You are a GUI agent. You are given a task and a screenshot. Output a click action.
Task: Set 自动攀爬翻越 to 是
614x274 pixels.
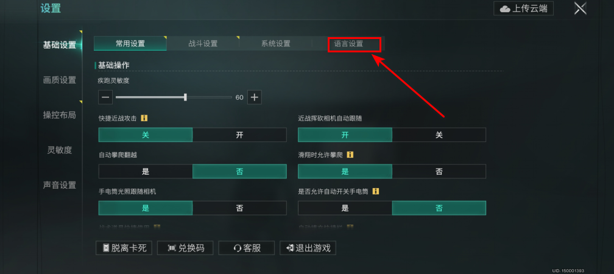pos(146,172)
